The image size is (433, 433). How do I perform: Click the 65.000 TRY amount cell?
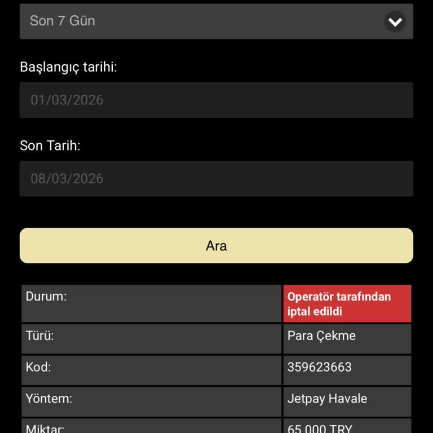coord(347,427)
